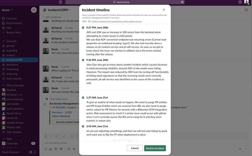The height and width of the screenshot is (156, 252).
Task: Open canvas icon in channel header
Action: pos(246,10)
